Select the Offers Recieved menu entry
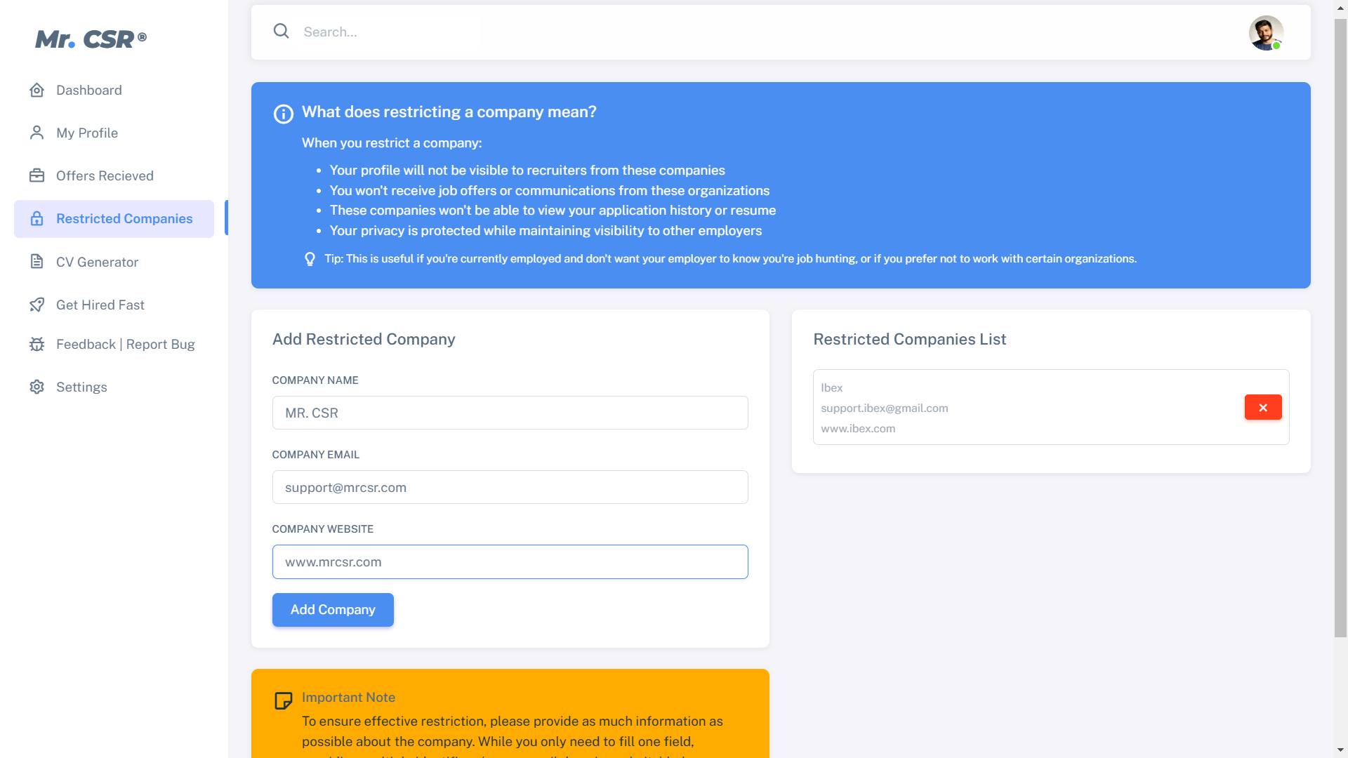This screenshot has width=1348, height=758. click(x=105, y=176)
